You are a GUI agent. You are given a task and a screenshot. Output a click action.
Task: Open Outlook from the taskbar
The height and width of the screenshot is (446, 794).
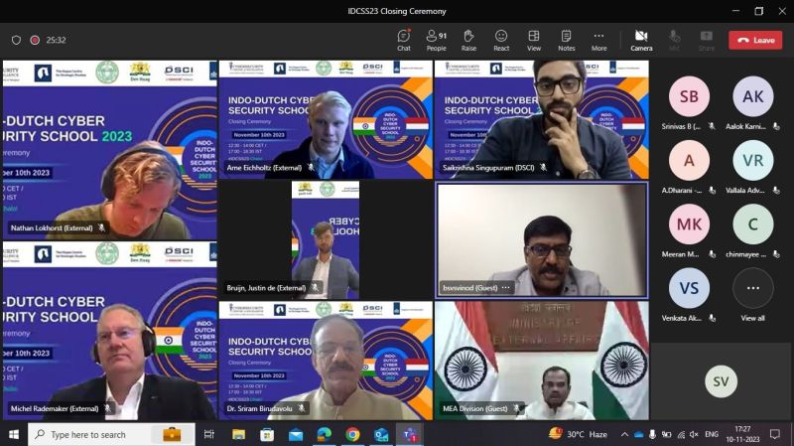point(381,434)
